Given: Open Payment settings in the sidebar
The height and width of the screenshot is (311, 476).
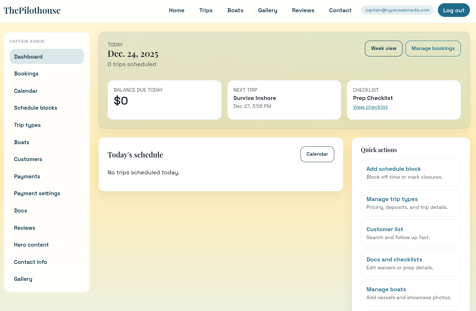Looking at the screenshot, I should click(37, 193).
